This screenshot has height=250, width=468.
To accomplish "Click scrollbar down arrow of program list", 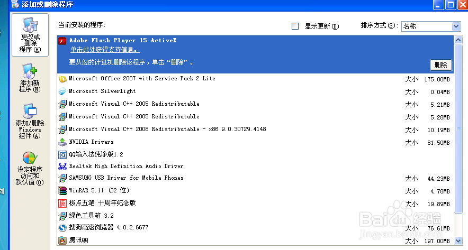I will pyautogui.click(x=458, y=240).
